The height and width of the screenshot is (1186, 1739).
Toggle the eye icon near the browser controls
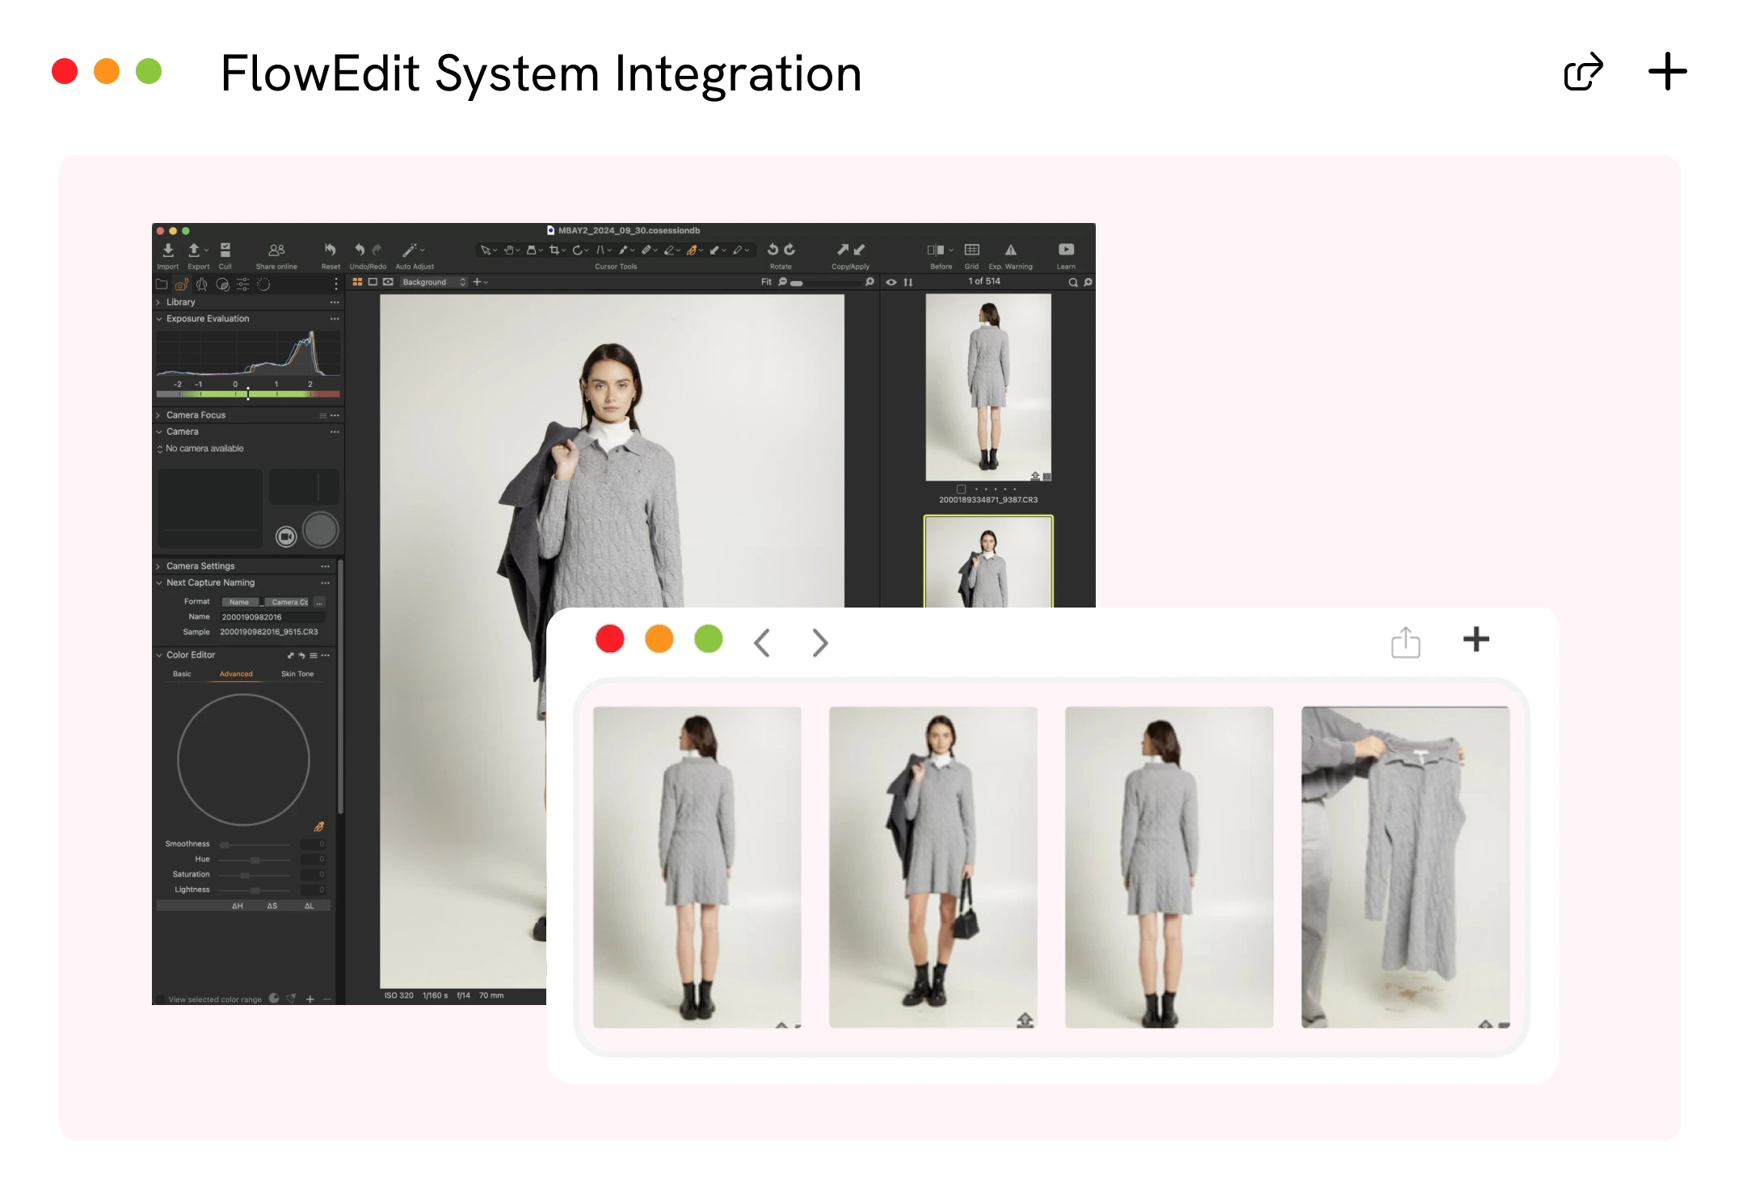[891, 282]
